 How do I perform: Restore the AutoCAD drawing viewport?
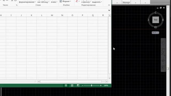[x=161, y=8]
